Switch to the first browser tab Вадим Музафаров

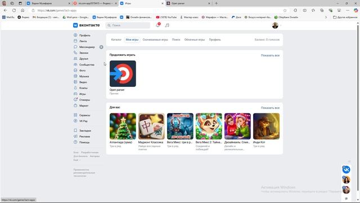[48, 3]
